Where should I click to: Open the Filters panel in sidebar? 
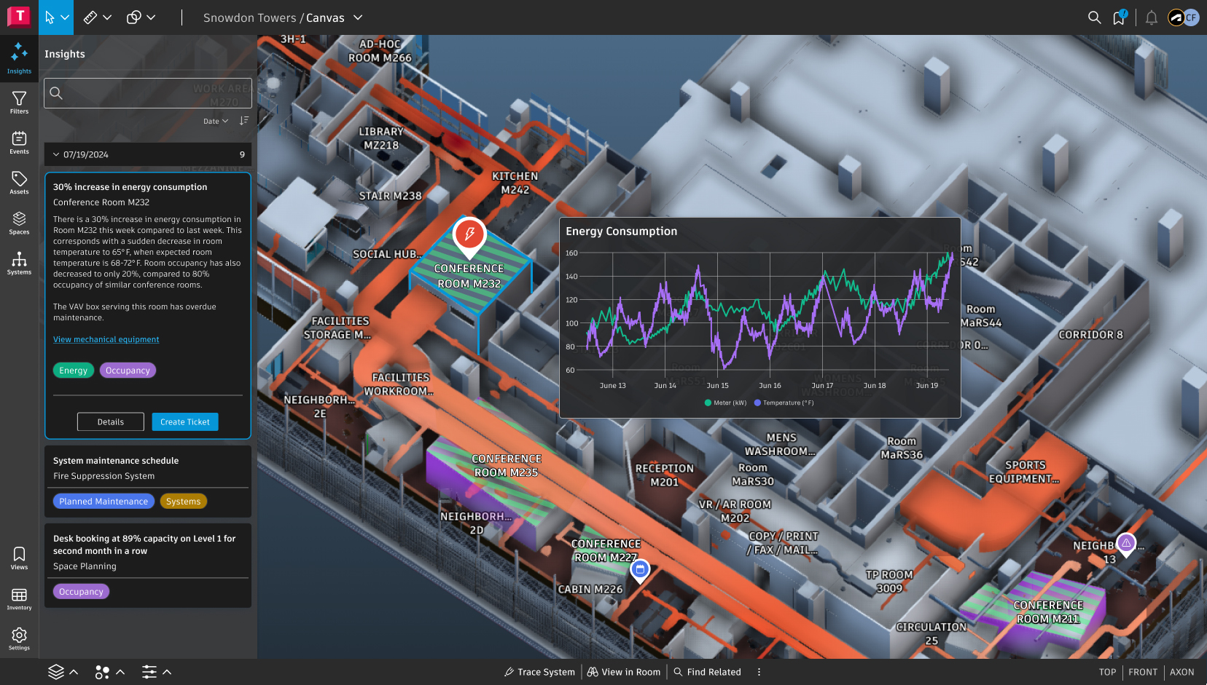coord(19,102)
